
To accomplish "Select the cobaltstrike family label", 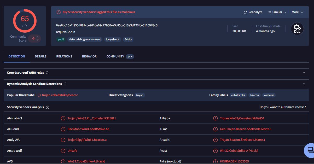I will click(238, 95).
